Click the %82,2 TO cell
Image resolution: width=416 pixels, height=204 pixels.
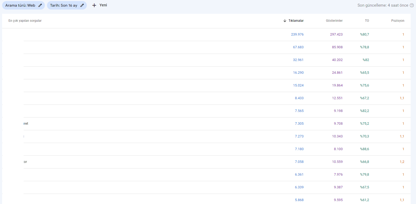tap(364, 111)
